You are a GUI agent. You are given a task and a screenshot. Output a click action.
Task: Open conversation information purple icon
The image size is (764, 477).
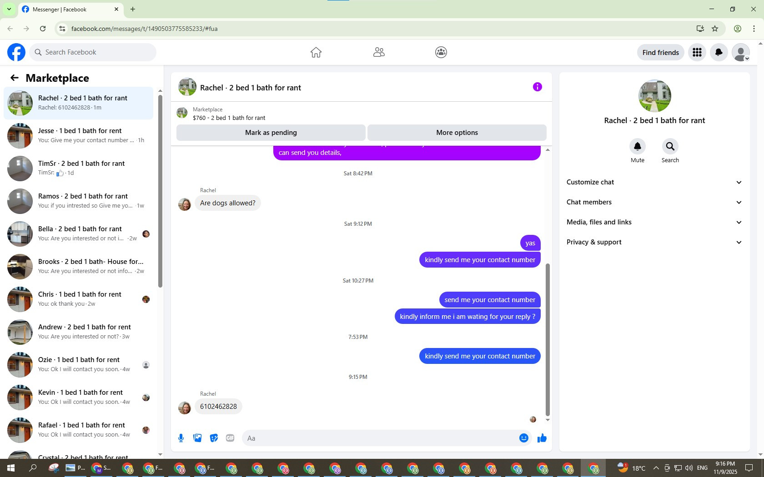[538, 87]
